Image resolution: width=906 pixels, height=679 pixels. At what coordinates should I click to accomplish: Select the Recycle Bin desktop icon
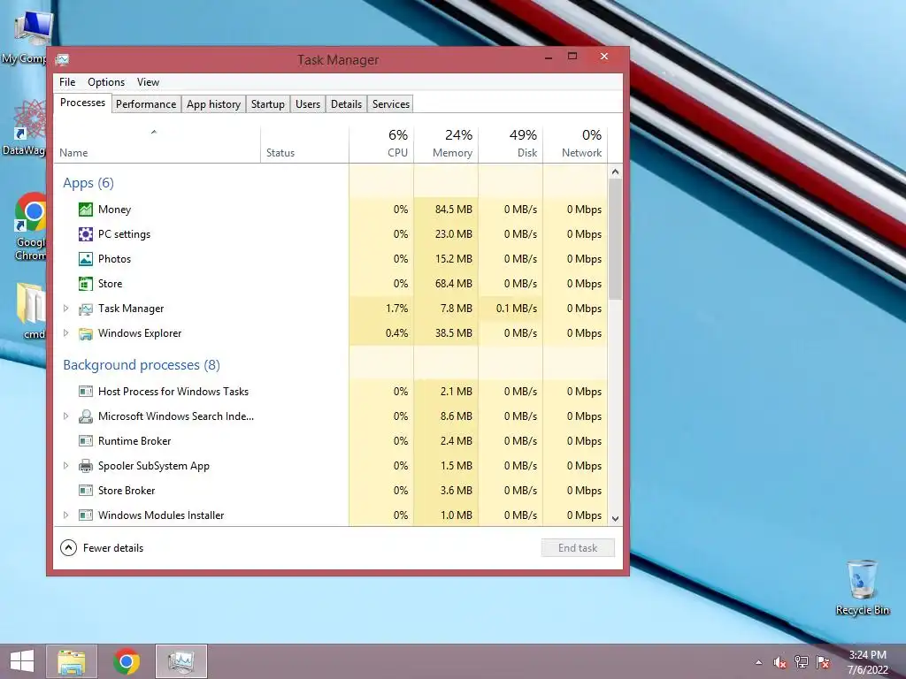click(x=862, y=587)
